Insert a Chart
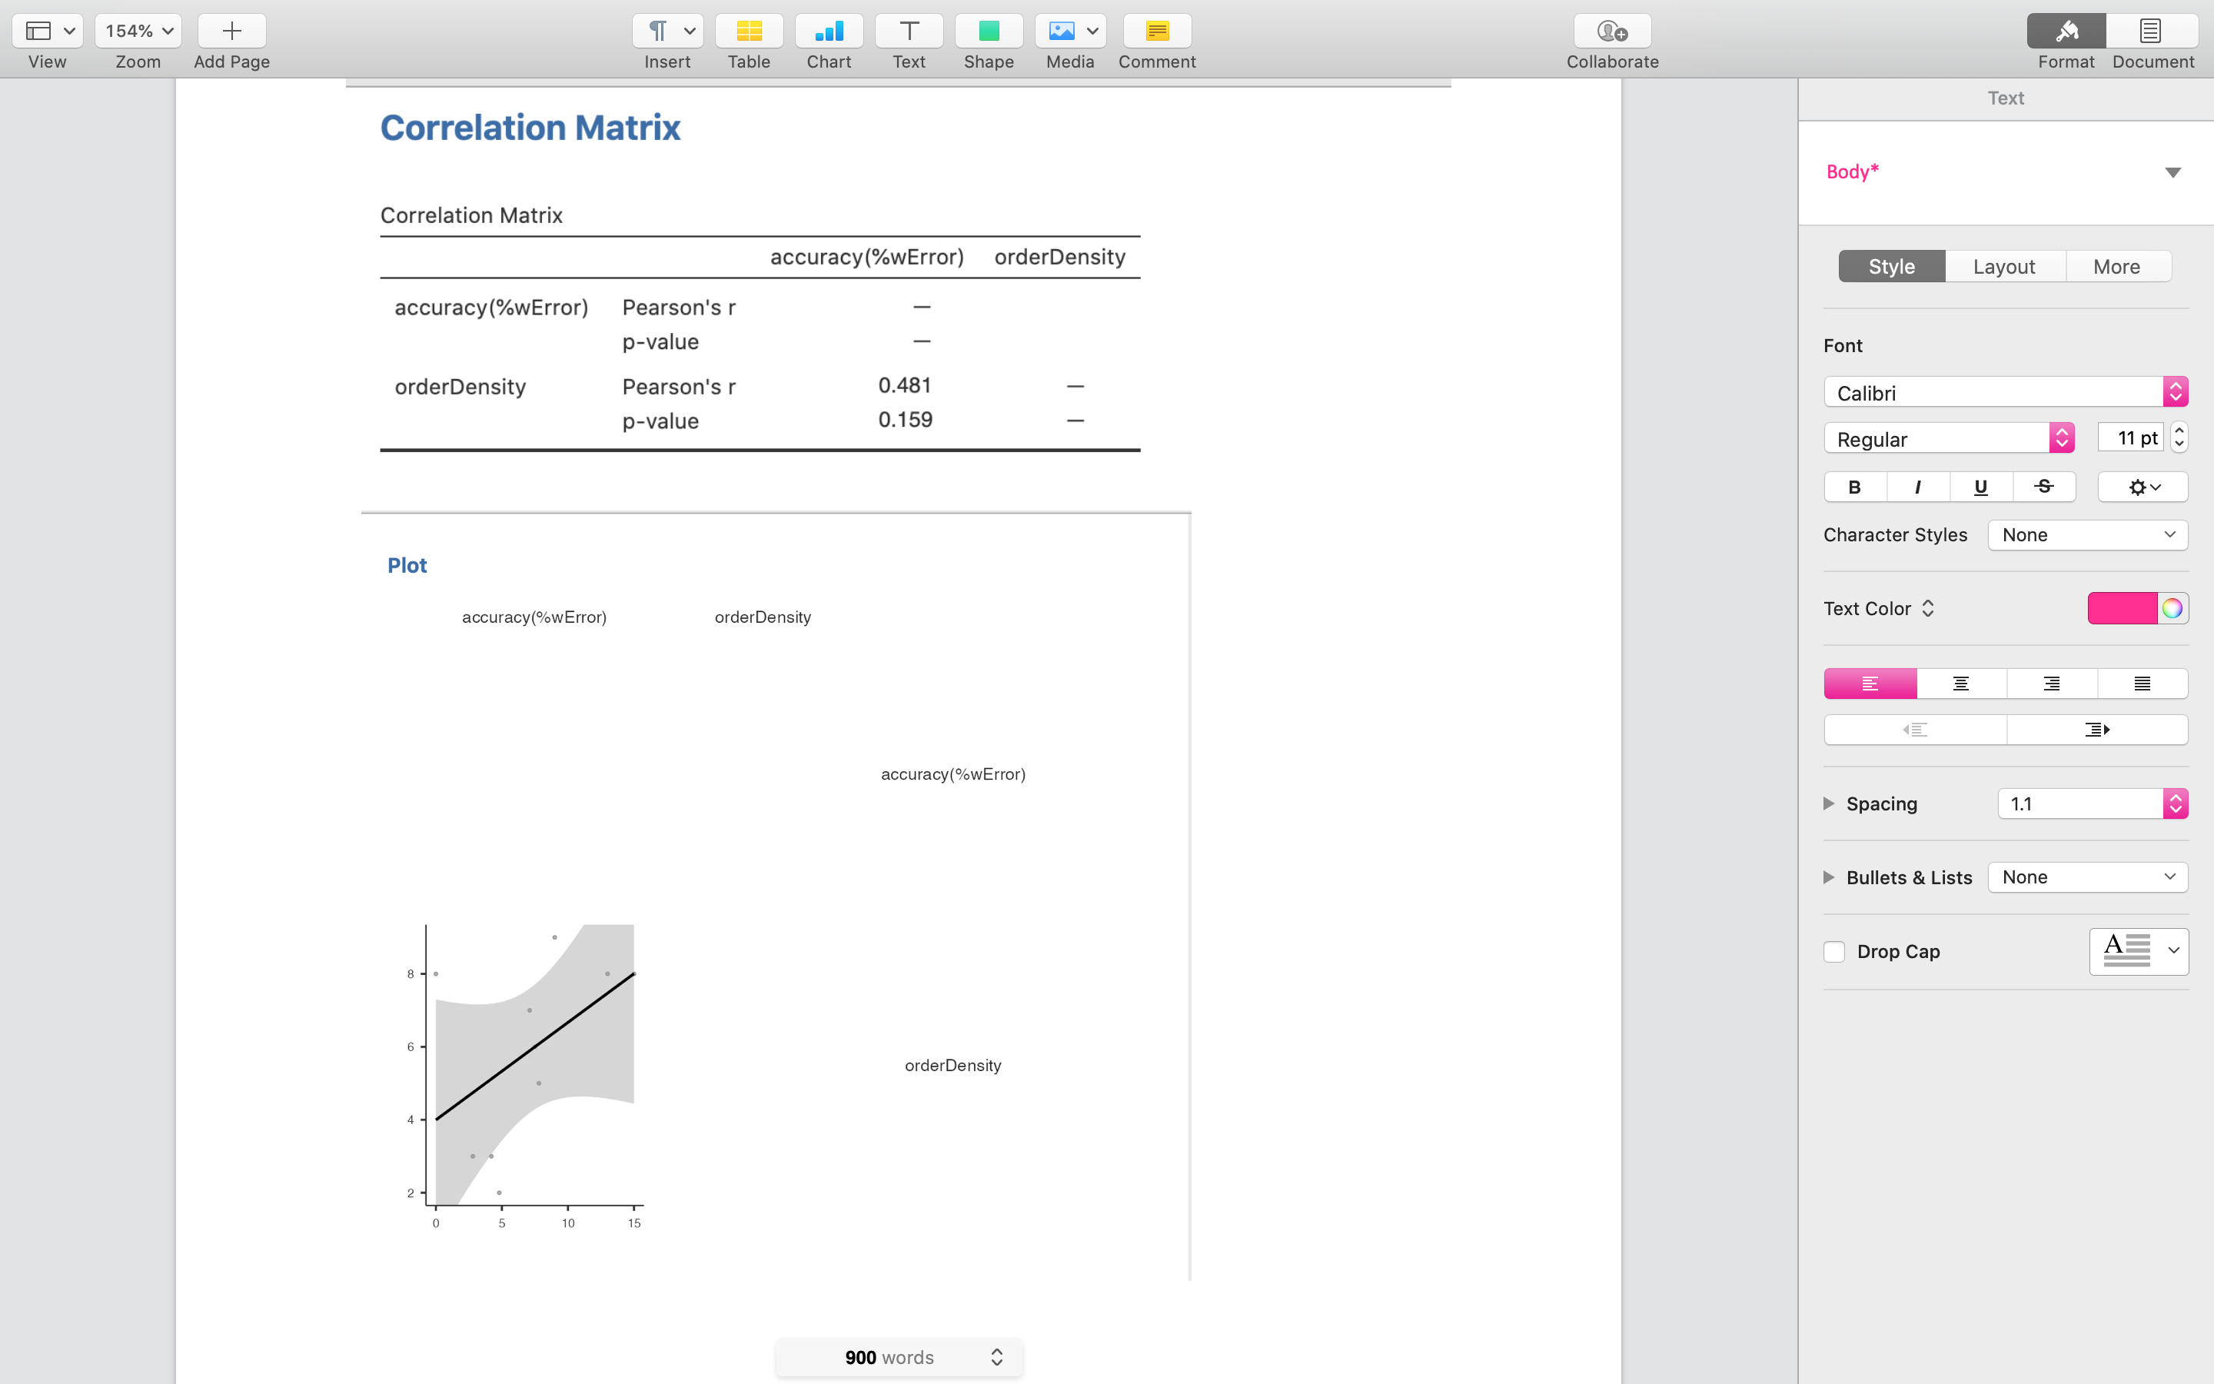This screenshot has width=2214, height=1384. coord(828,30)
